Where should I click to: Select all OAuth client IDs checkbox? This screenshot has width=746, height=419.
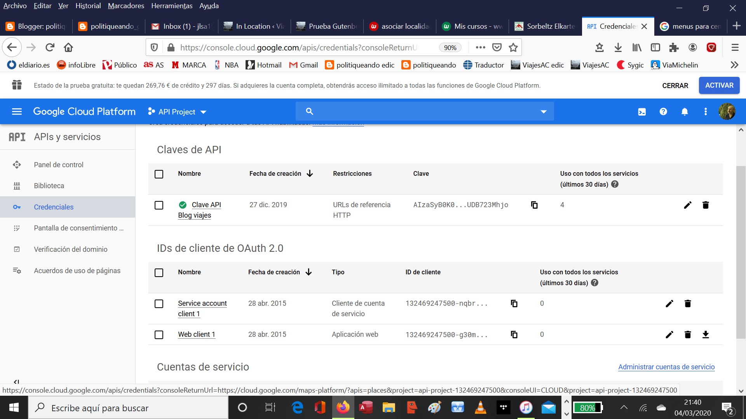(159, 273)
